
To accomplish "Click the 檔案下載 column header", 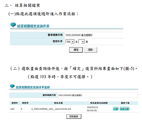I will 125,103.
